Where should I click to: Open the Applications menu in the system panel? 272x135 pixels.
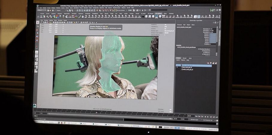point(39,122)
